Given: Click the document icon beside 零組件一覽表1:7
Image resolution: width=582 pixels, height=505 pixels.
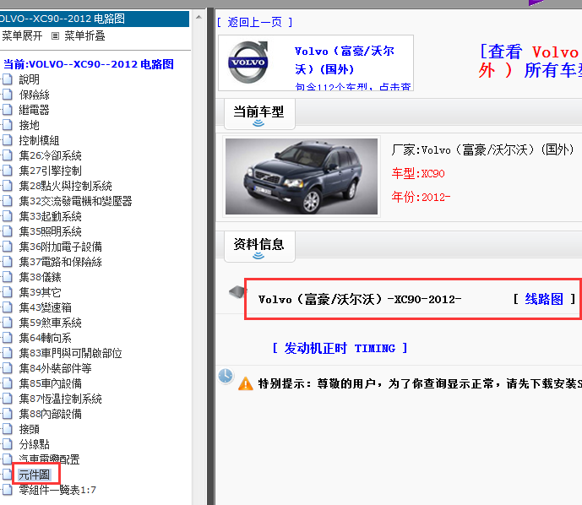Looking at the screenshot, I should 8,490.
